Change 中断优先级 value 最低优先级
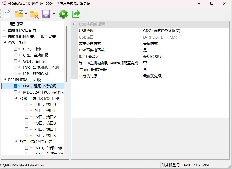This screenshot has width=232, height=169. (x=185, y=76)
